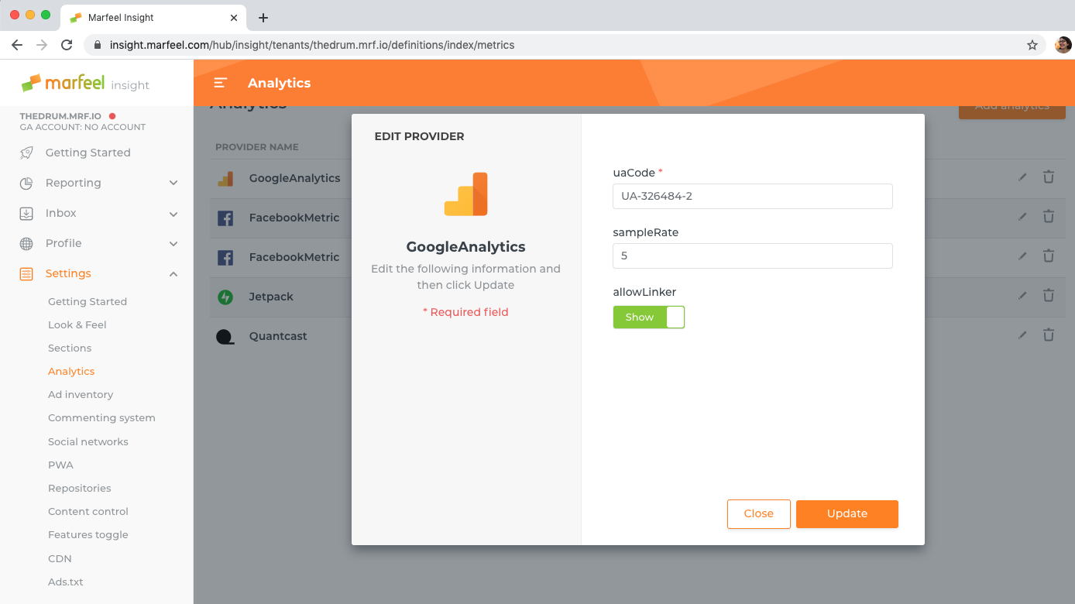The width and height of the screenshot is (1075, 604).
Task: Click the uaCode input field
Action: tap(753, 196)
